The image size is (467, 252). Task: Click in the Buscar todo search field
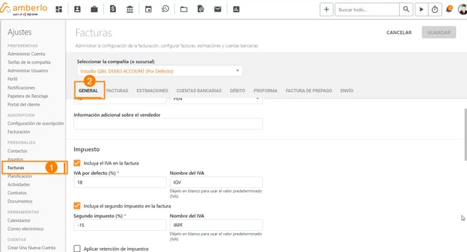pos(367,9)
